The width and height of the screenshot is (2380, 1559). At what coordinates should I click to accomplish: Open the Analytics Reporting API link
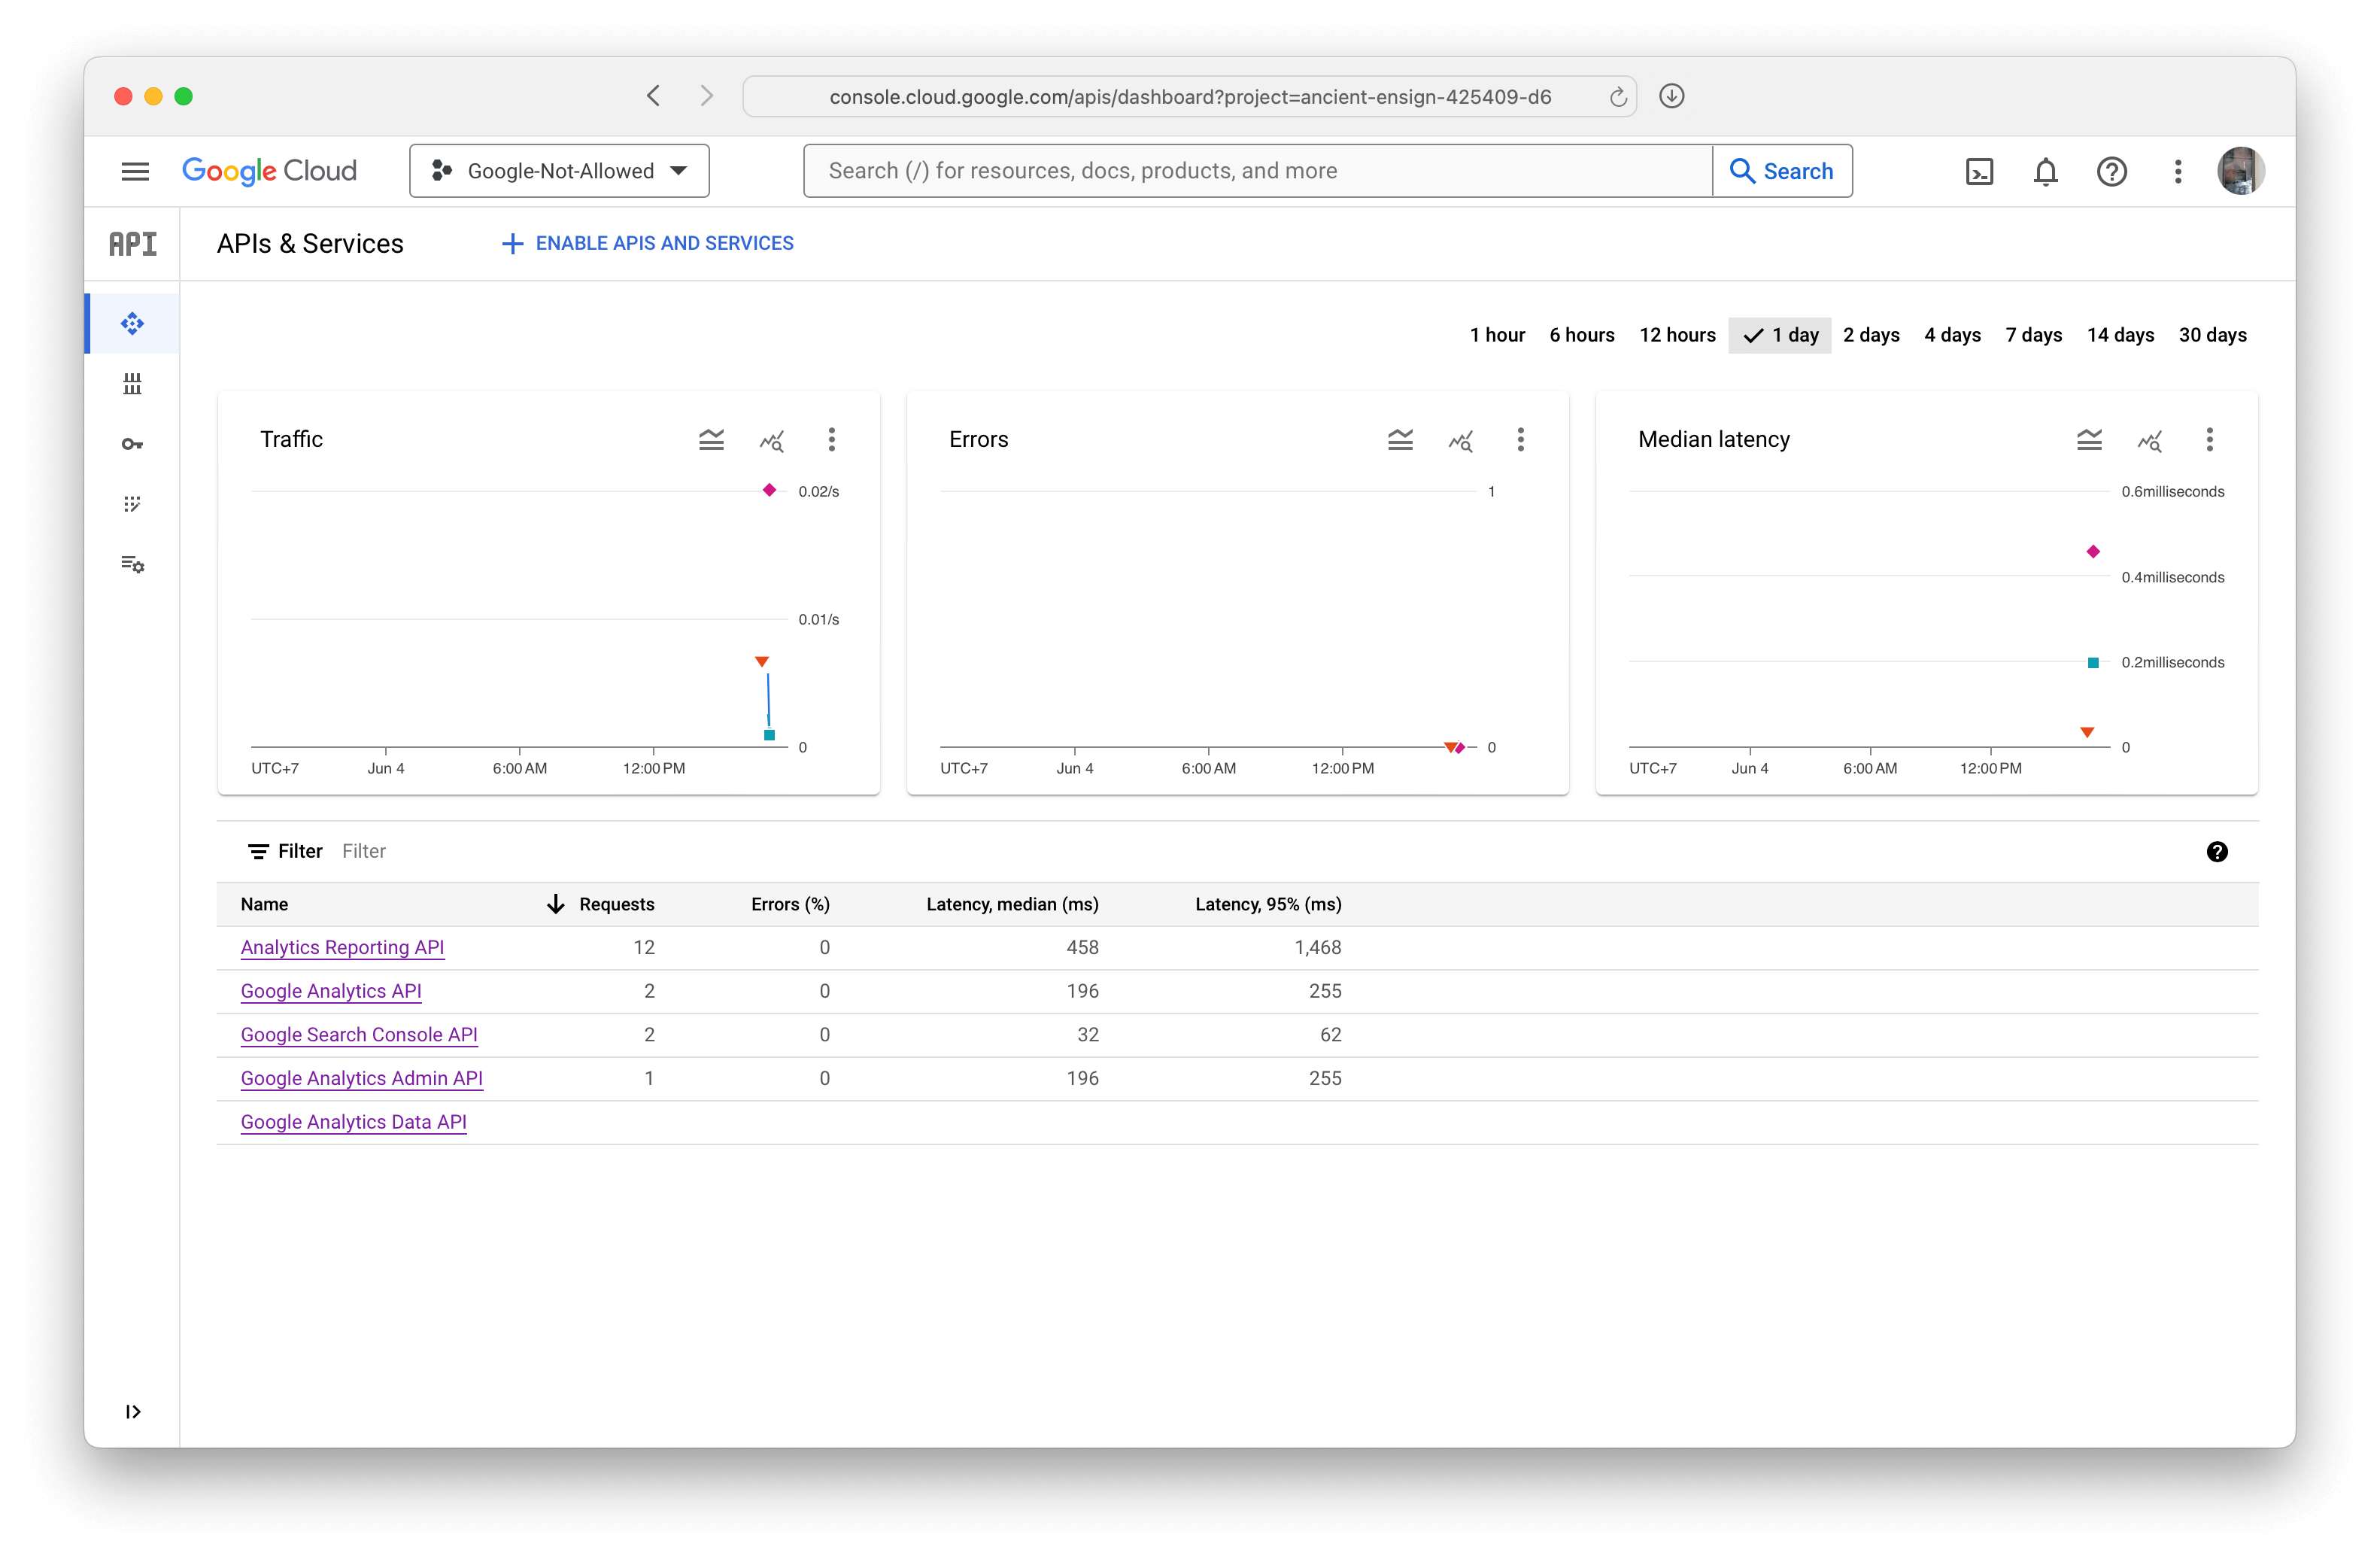(x=342, y=947)
